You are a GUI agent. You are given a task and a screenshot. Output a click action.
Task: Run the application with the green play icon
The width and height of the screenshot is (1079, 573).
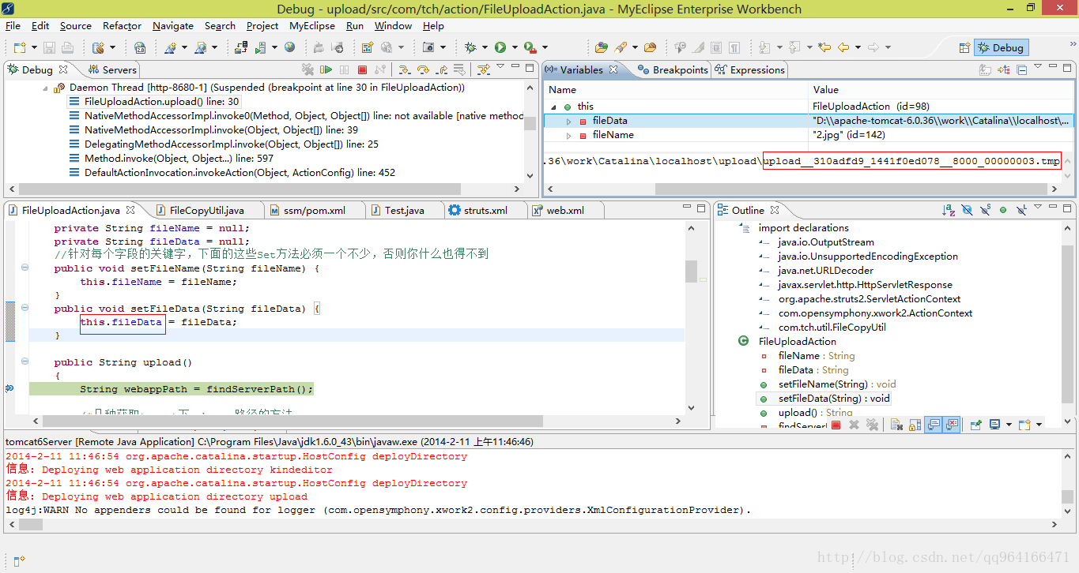pyautogui.click(x=500, y=47)
